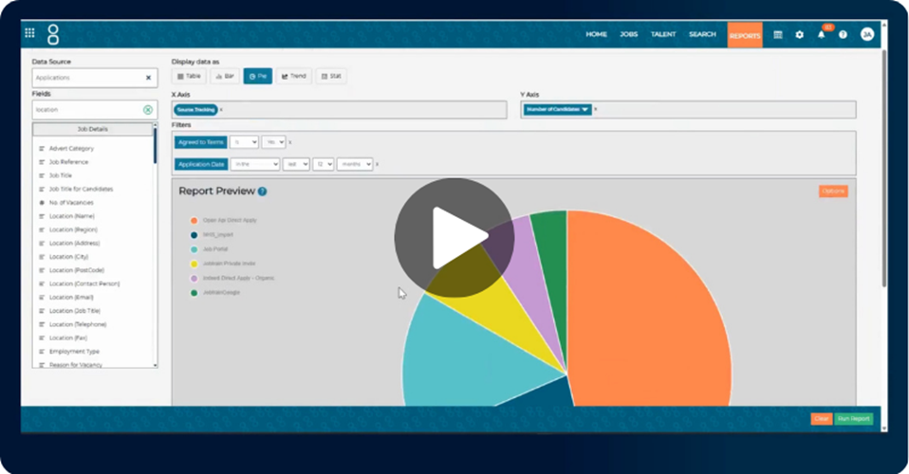
Task: Open the user avatar menu
Action: point(866,34)
